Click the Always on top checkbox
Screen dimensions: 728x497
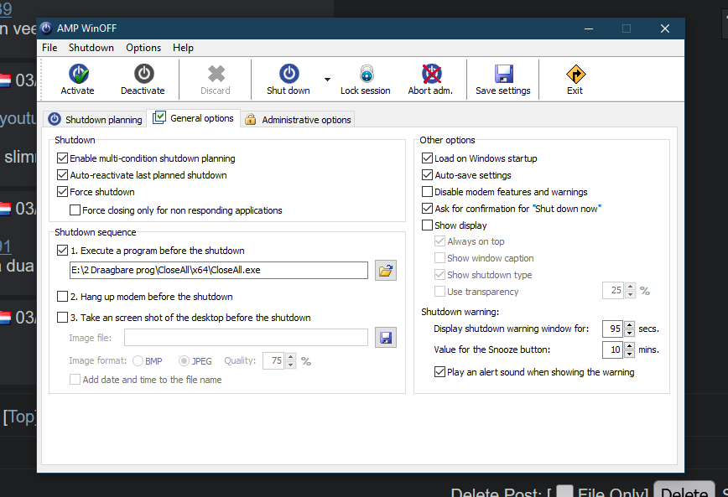(x=439, y=241)
